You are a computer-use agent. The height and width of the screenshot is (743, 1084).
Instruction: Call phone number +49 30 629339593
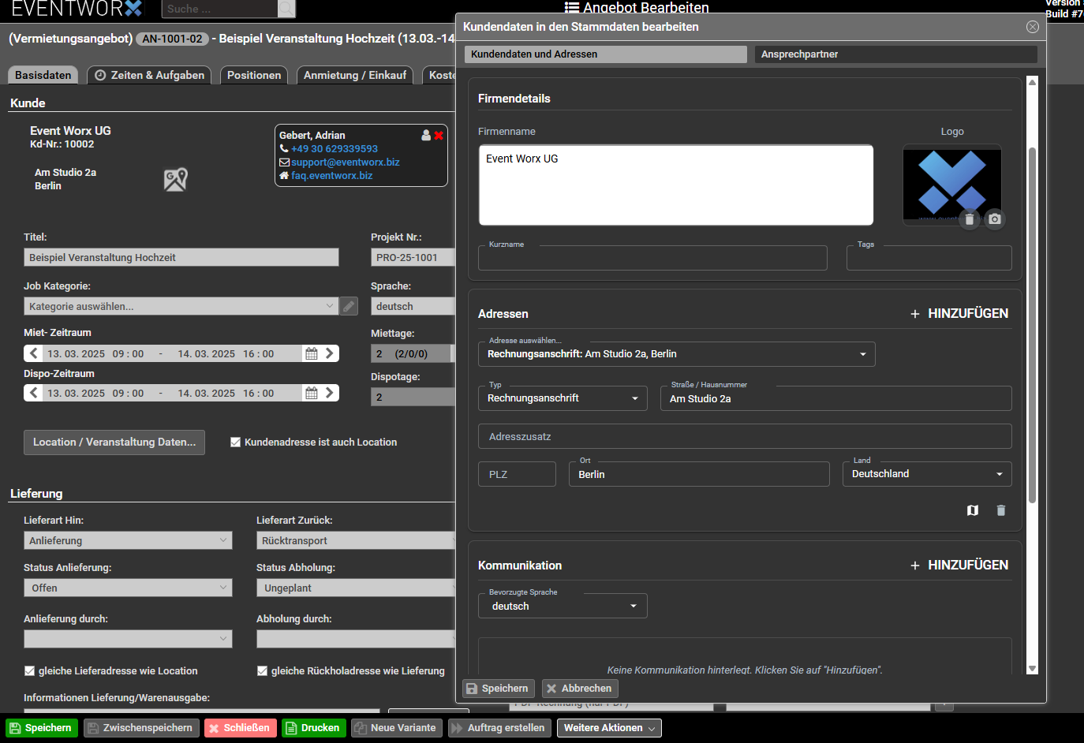pyautogui.click(x=335, y=149)
